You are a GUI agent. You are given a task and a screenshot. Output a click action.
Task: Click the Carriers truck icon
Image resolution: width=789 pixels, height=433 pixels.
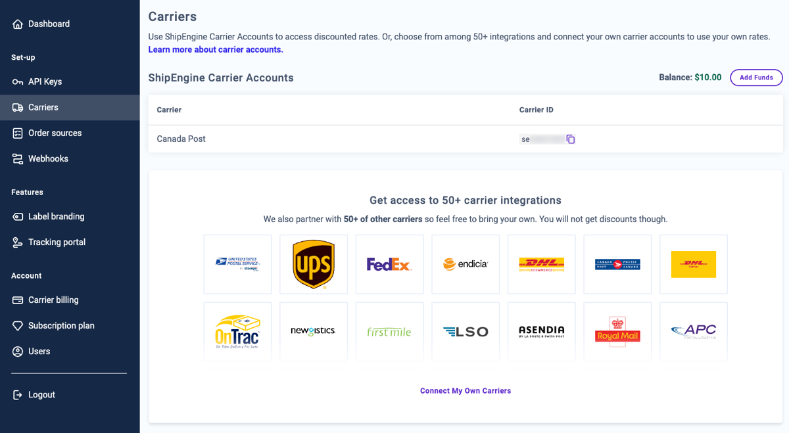pos(18,108)
